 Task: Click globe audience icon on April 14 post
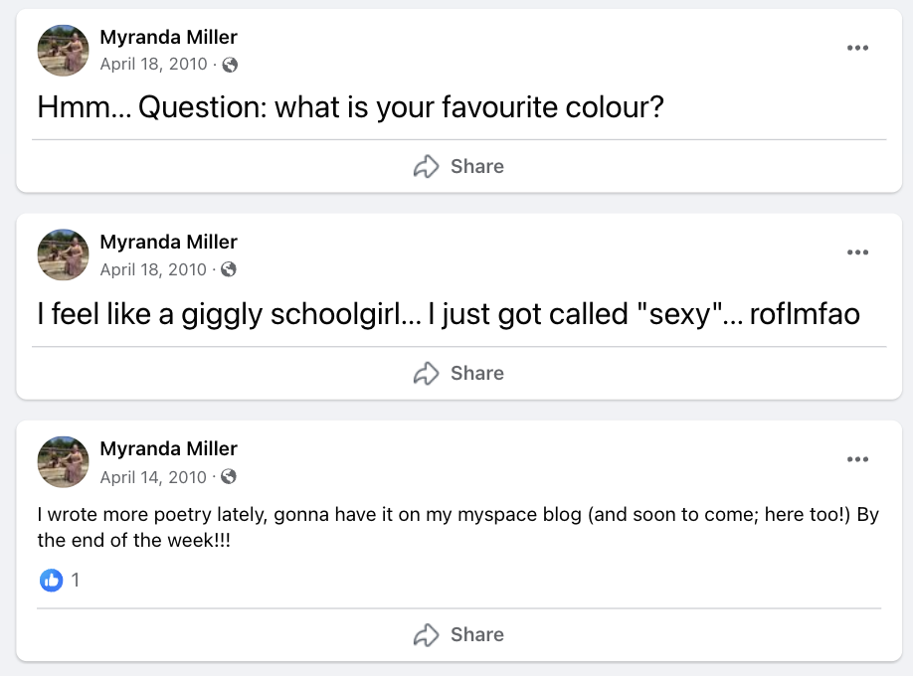(229, 477)
